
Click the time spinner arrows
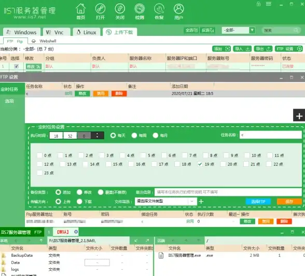click(98, 135)
